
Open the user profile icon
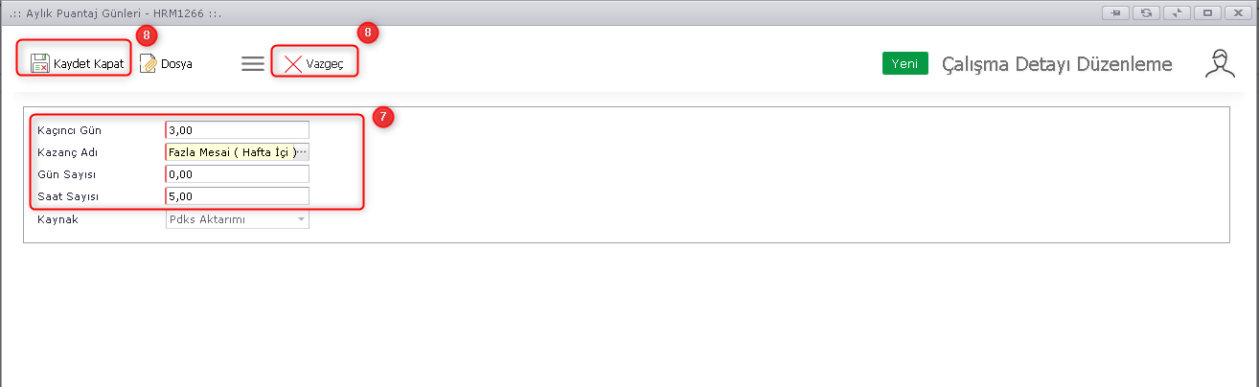click(1219, 64)
